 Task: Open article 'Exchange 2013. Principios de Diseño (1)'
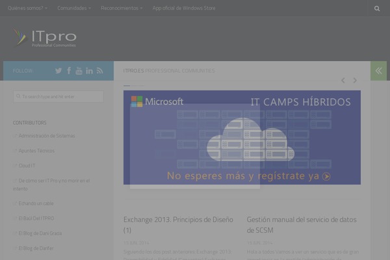(178, 225)
